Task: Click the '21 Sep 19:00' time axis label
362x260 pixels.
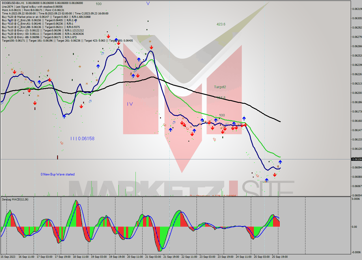Action: 171,257
